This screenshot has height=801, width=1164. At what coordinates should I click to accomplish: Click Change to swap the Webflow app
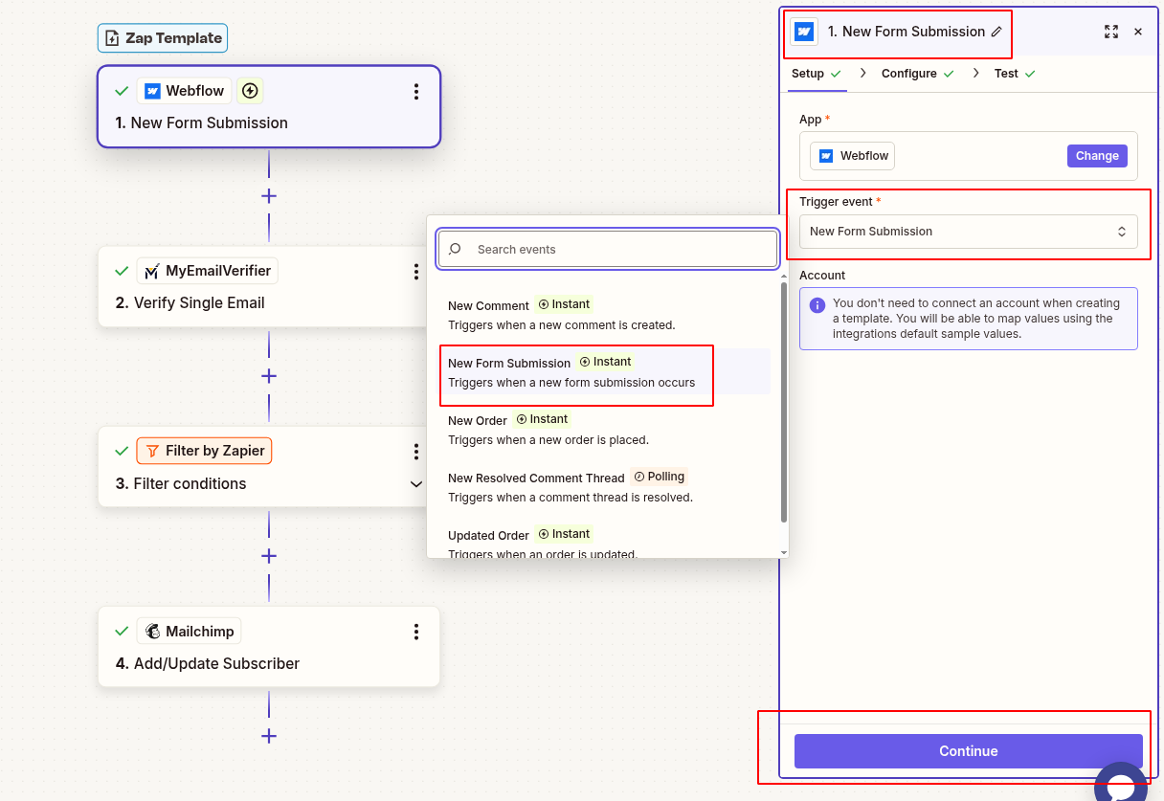(x=1097, y=155)
